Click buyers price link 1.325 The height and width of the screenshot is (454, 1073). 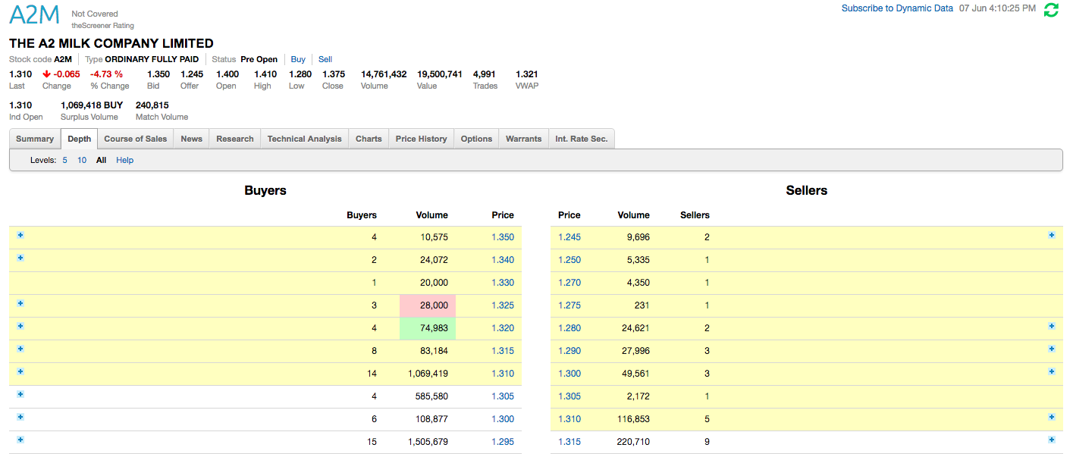click(x=503, y=305)
